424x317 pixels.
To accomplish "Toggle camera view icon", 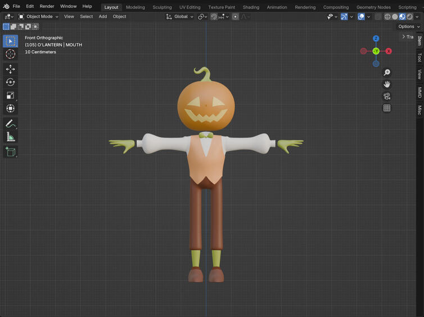I will coord(387,96).
